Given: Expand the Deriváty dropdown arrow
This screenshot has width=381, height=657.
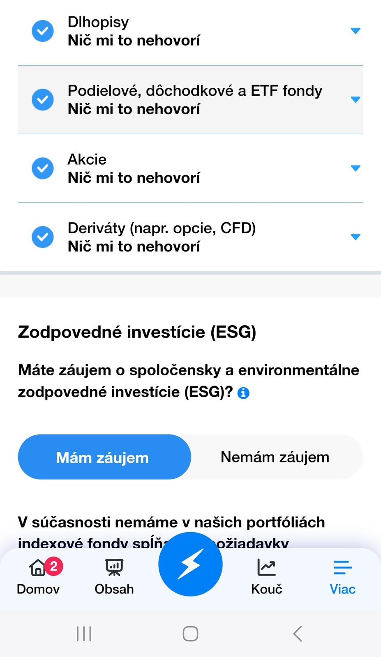Looking at the screenshot, I should [x=356, y=237].
